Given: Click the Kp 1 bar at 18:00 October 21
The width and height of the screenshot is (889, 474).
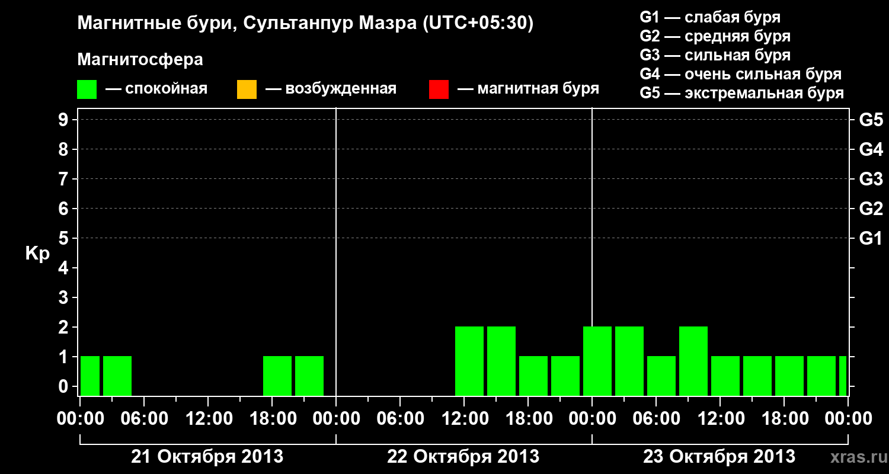Looking at the screenshot, I should tap(277, 376).
